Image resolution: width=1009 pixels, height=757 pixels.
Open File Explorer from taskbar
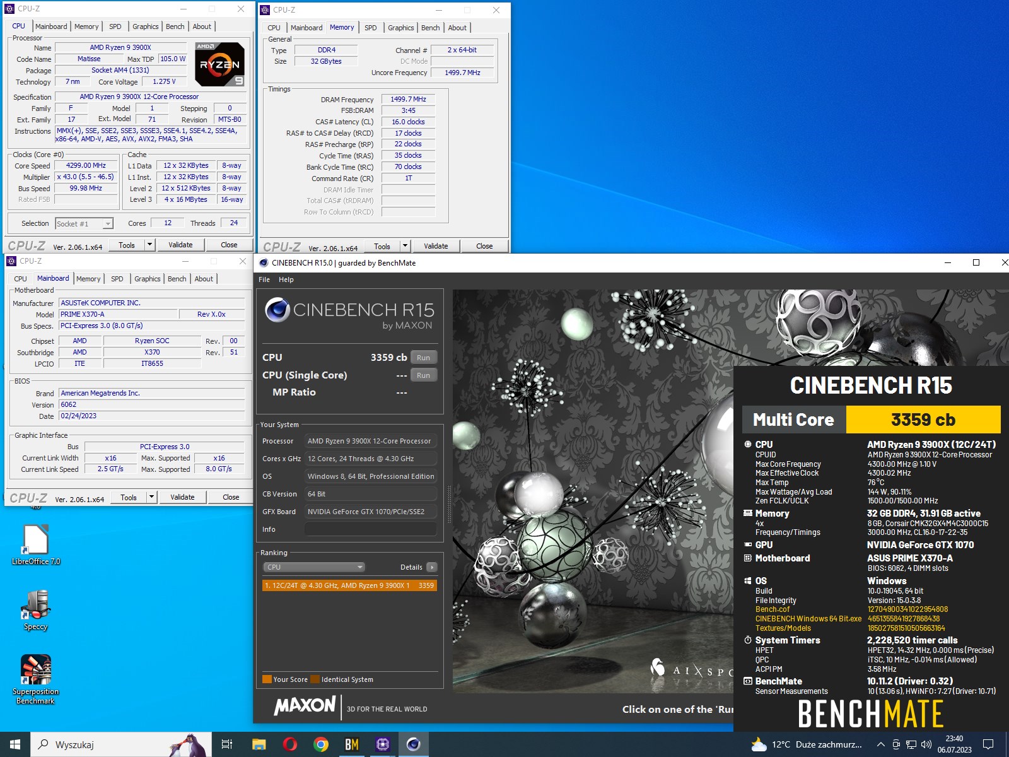point(259,744)
